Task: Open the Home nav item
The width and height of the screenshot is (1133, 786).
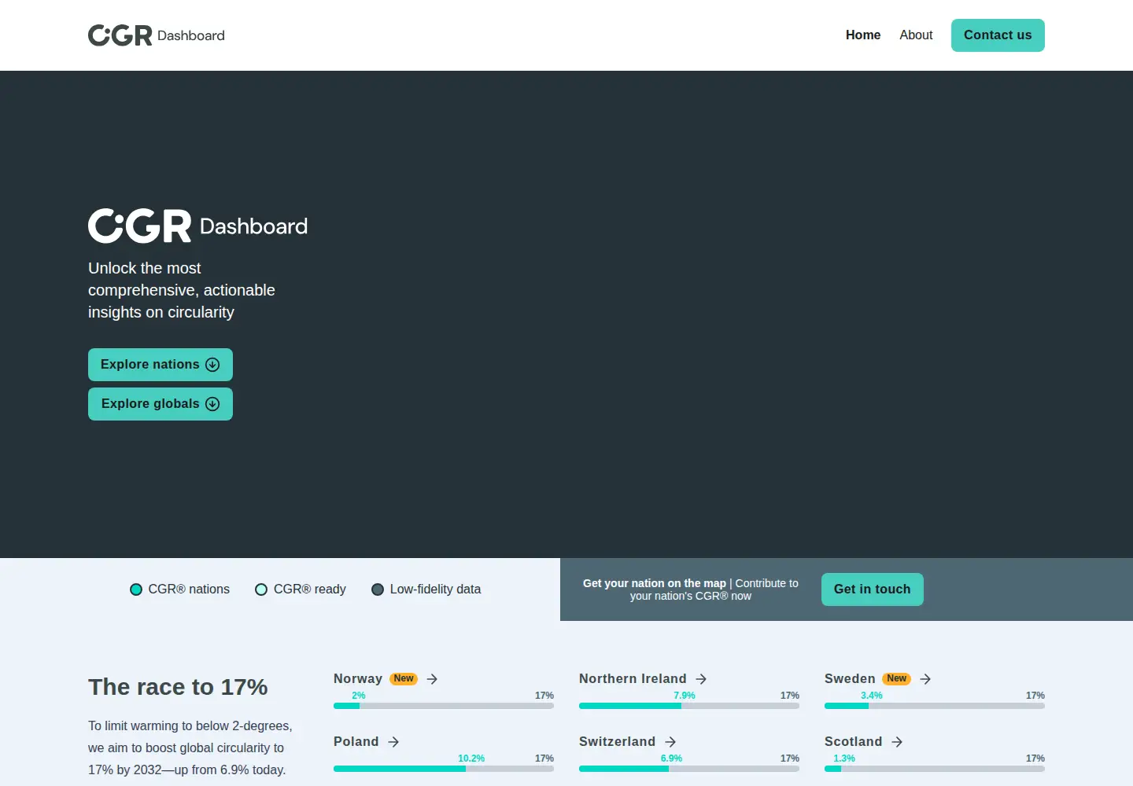Action: [x=863, y=35]
